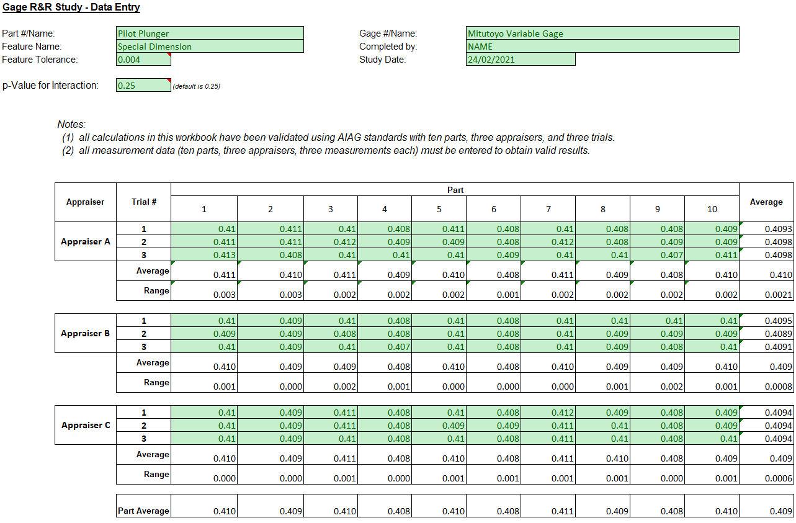Select Appraiser B trial 1 part 10 cell

click(712, 321)
